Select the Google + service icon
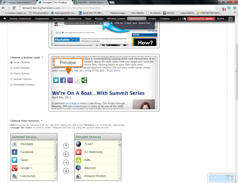 pyautogui.click(x=14, y=168)
